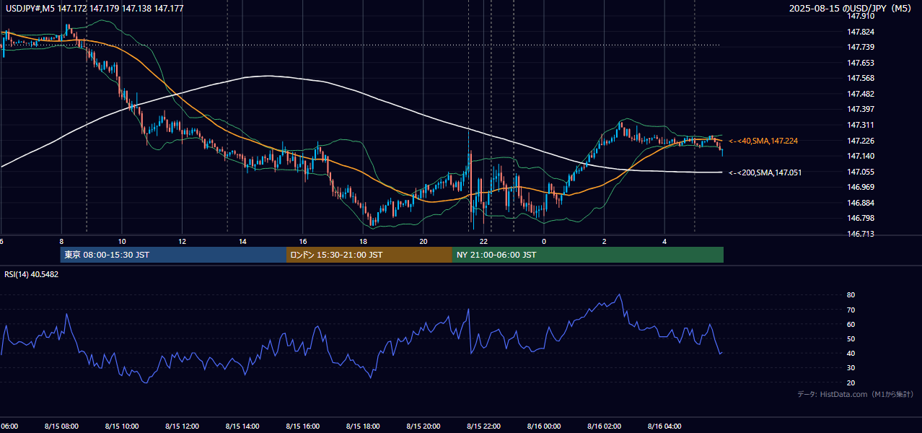
Task: Click hour tick 16 on price chart axis
Action: (303, 241)
